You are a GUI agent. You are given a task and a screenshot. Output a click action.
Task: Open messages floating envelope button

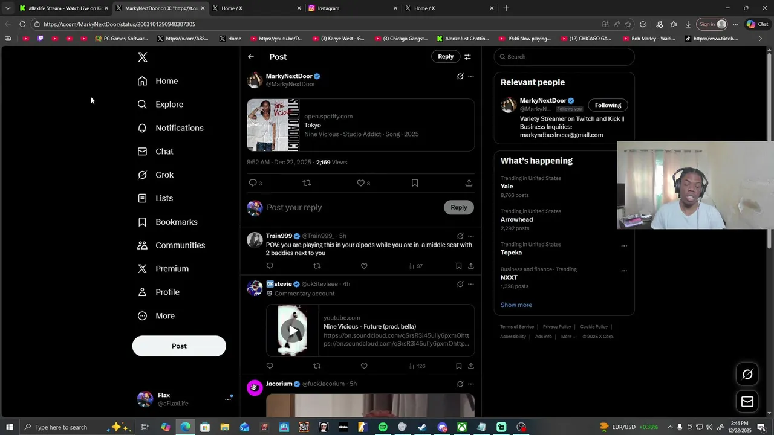click(x=747, y=402)
